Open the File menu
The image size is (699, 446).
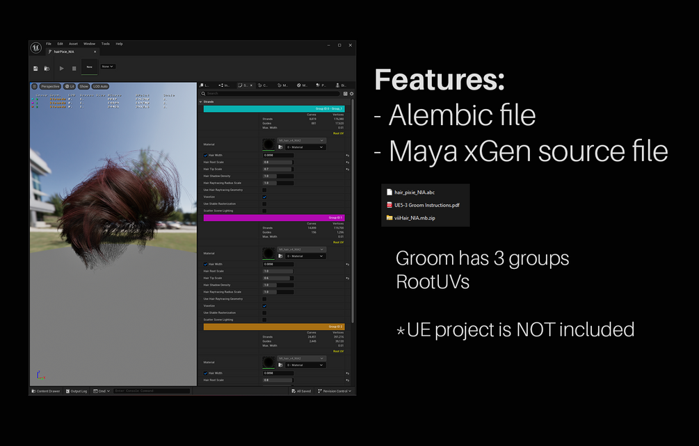49,44
